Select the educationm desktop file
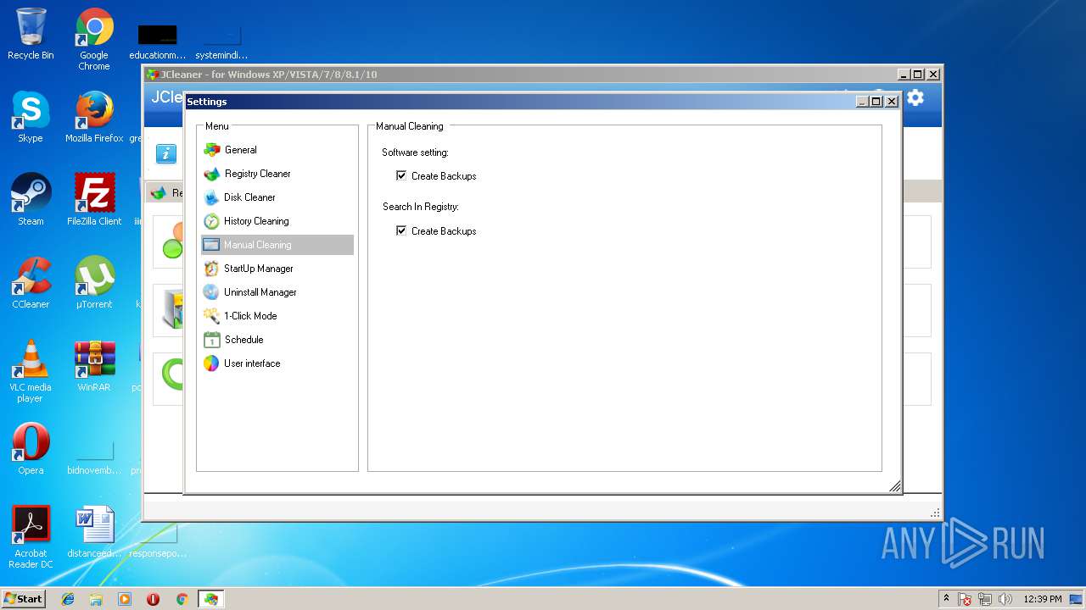 coord(157,42)
